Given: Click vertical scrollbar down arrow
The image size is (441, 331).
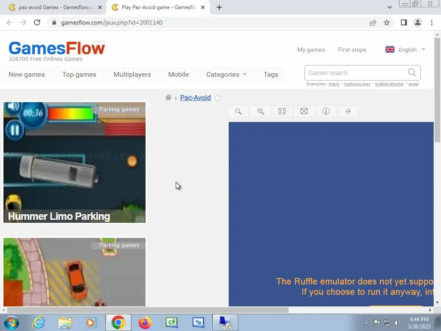Looking at the screenshot, I should 437,303.
